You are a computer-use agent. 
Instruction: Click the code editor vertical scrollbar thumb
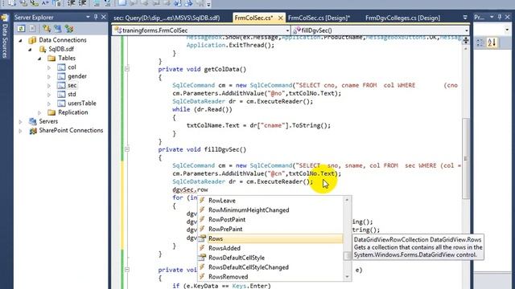pos(465,158)
